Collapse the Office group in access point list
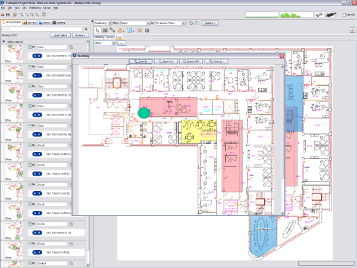The image size is (357, 268). [3, 42]
